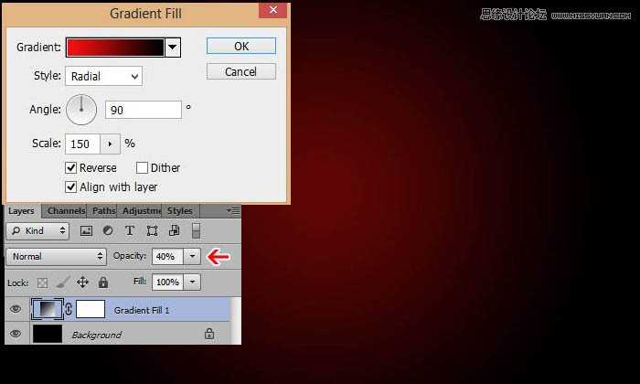Uncheck Align with layer

70,187
